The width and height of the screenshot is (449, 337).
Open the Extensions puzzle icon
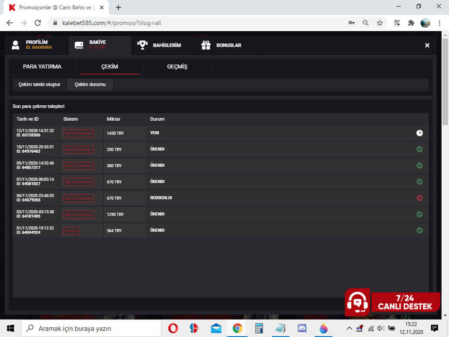[x=411, y=23]
